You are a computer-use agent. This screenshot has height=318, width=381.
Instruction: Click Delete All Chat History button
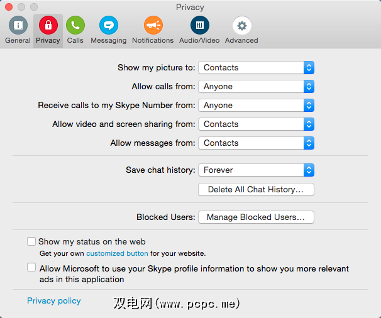(x=256, y=189)
